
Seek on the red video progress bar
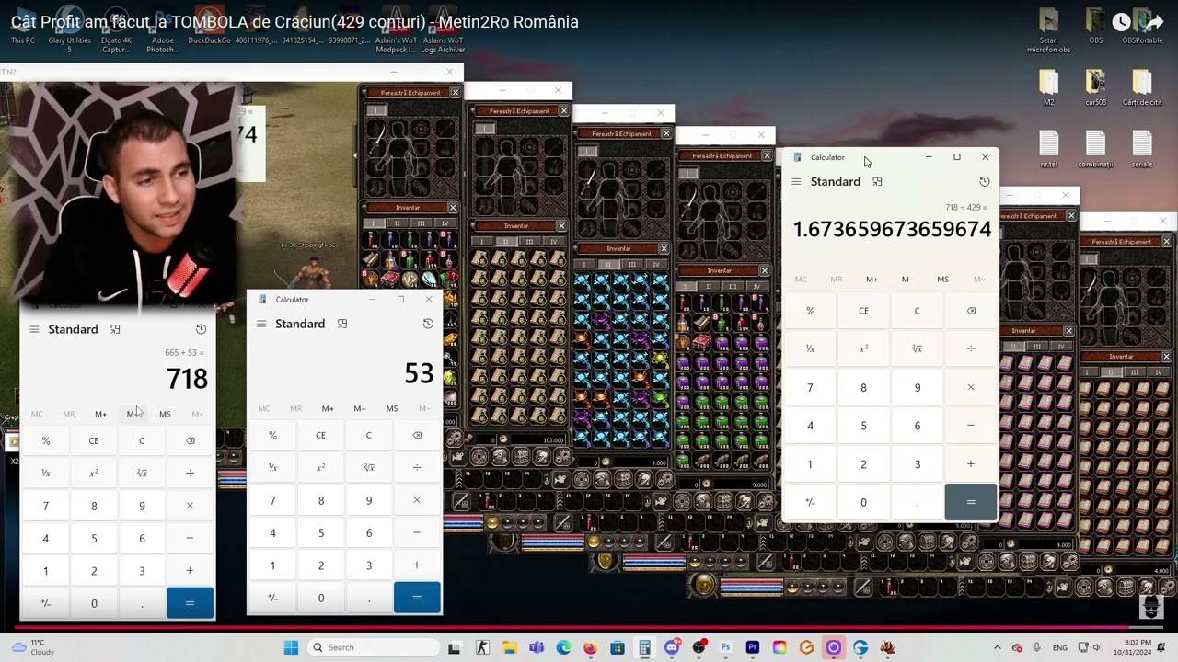[589, 628]
